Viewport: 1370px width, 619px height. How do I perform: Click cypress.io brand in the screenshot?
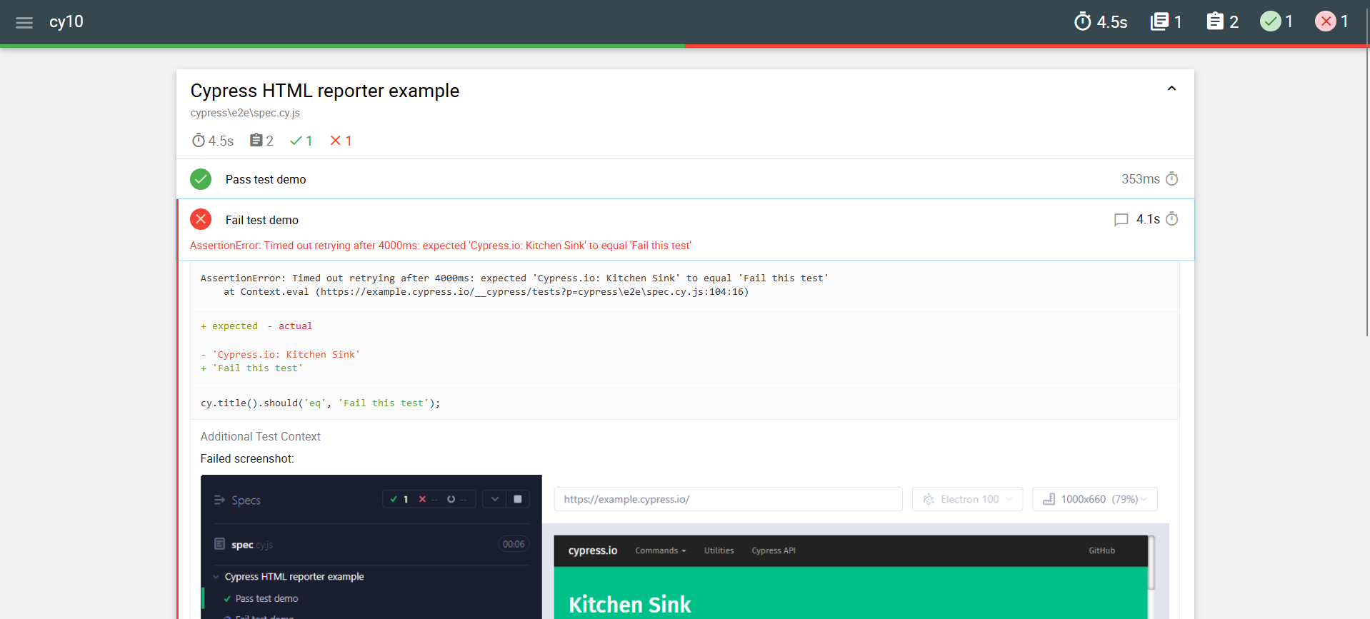pyautogui.click(x=593, y=550)
